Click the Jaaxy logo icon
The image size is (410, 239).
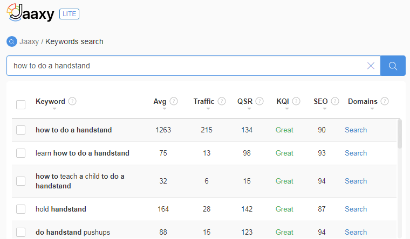[16, 12]
